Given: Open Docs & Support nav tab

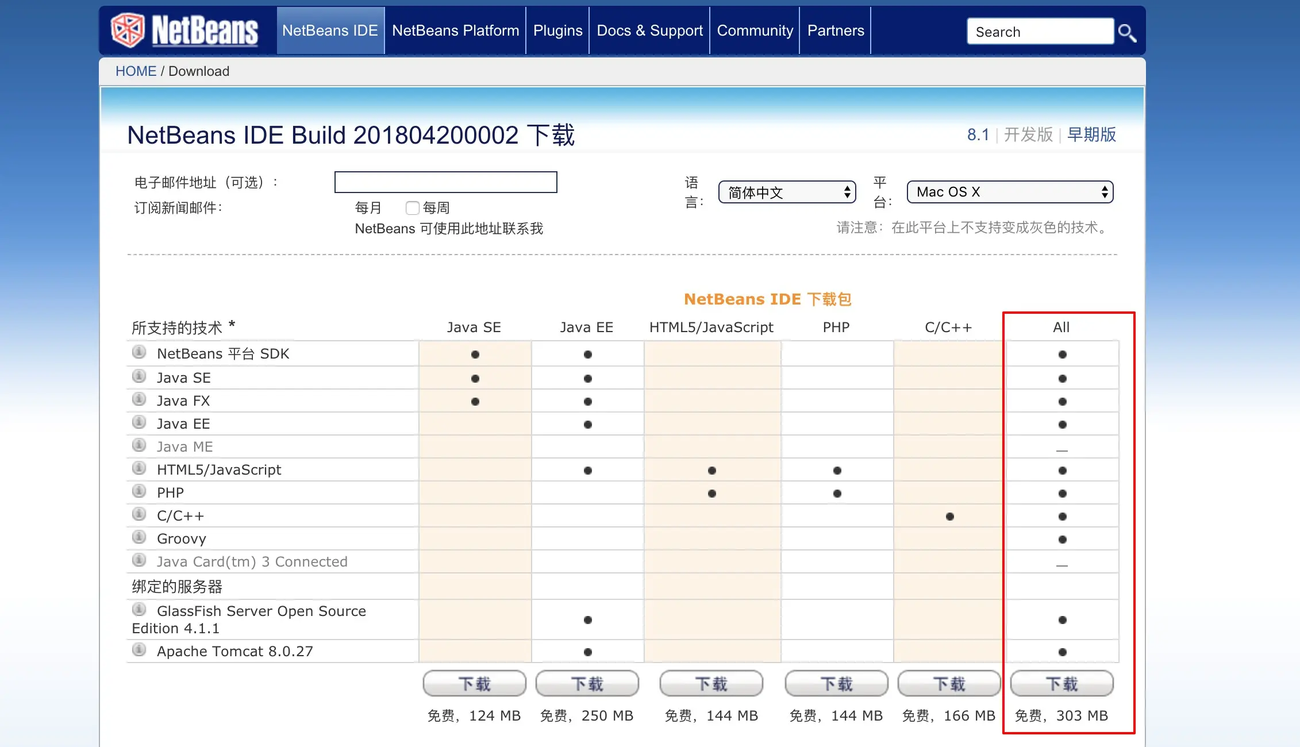Looking at the screenshot, I should pos(650,30).
